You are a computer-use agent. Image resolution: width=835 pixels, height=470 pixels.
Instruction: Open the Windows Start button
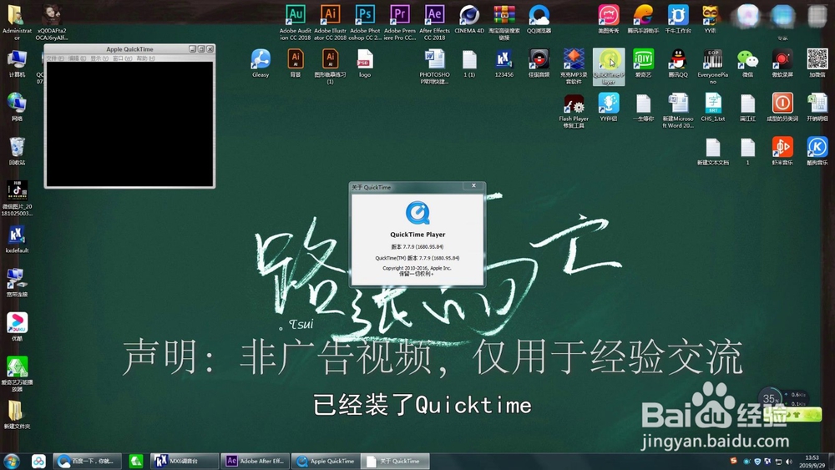point(11,461)
